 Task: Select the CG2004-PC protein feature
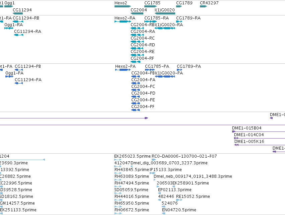(x=136, y=90)
